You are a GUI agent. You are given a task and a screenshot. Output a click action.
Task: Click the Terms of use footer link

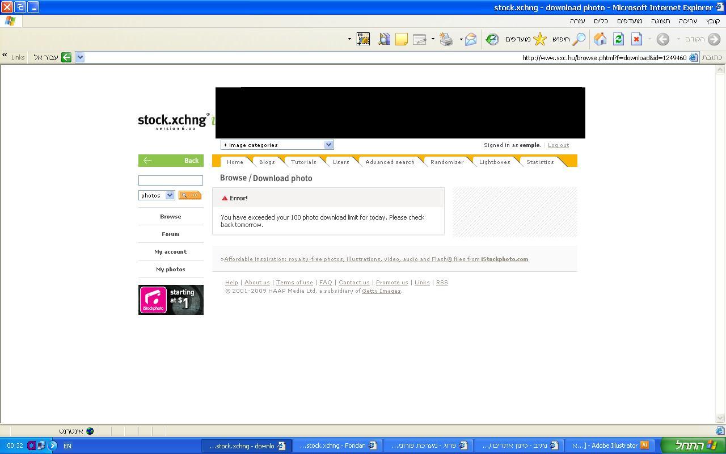click(x=294, y=283)
